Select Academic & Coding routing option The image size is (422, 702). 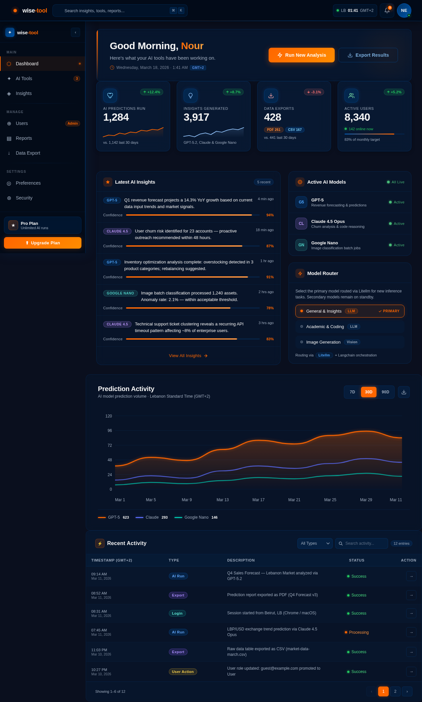point(350,326)
